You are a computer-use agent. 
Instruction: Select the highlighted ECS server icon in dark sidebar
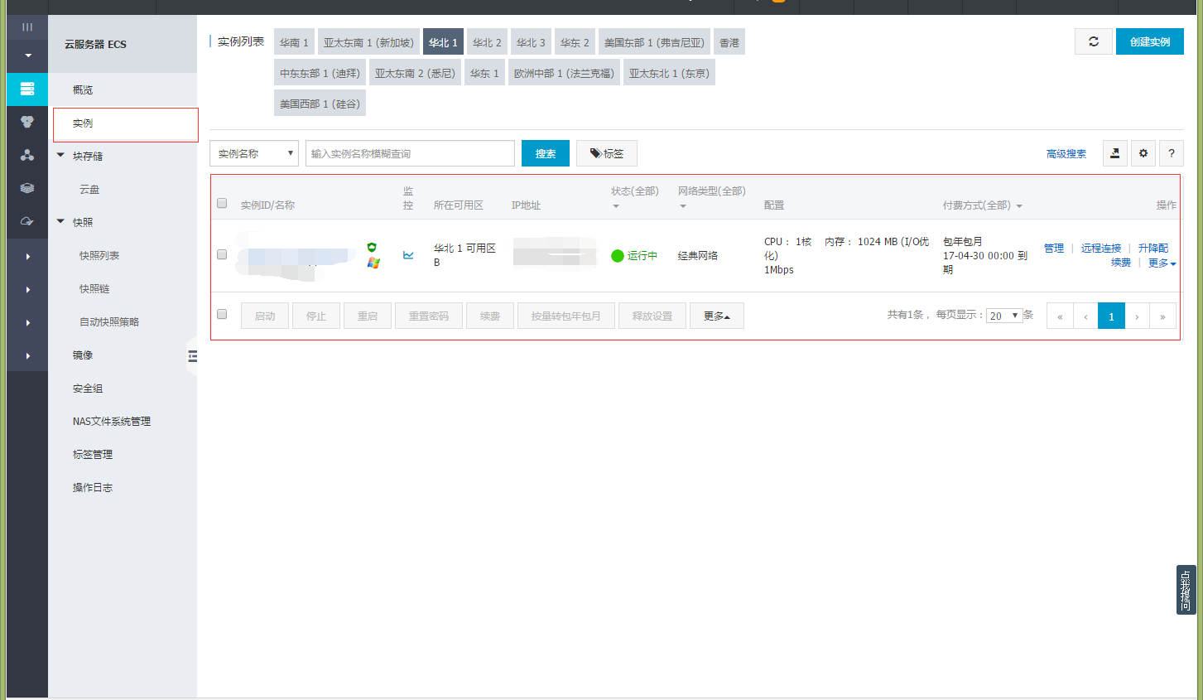(27, 89)
